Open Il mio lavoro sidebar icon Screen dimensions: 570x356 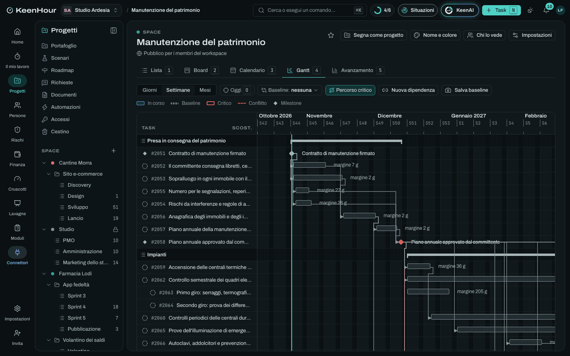pos(17,60)
